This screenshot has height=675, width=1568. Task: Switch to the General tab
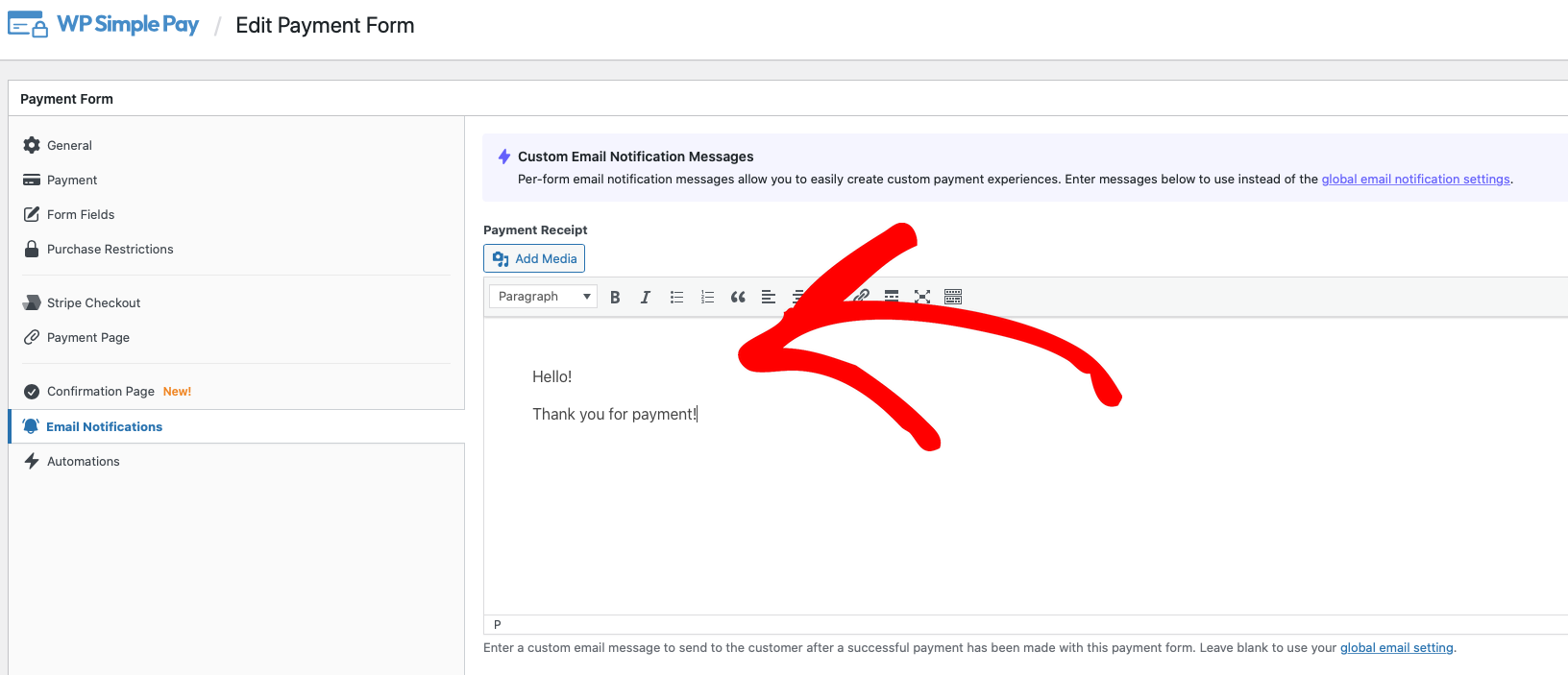(x=69, y=146)
